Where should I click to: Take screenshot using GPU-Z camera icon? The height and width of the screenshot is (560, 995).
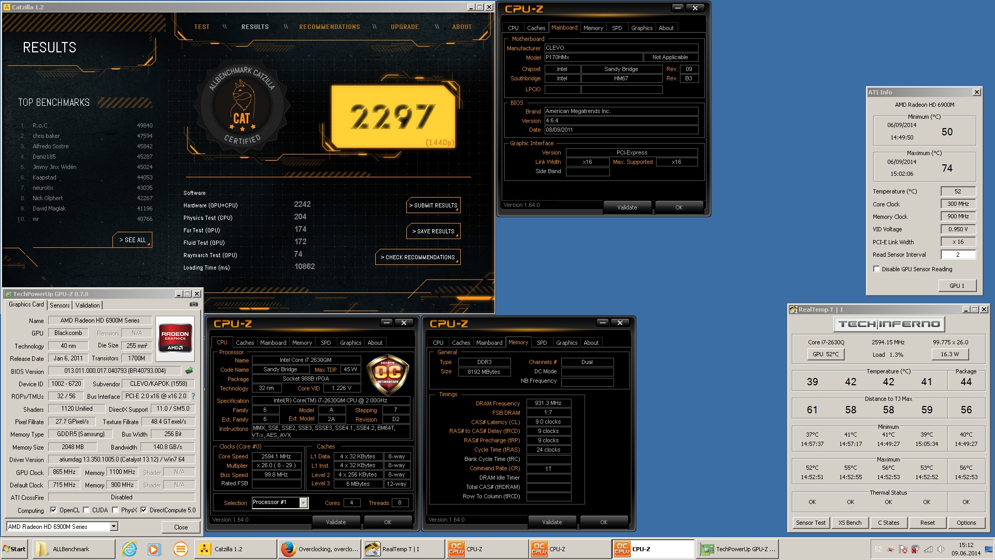click(194, 305)
